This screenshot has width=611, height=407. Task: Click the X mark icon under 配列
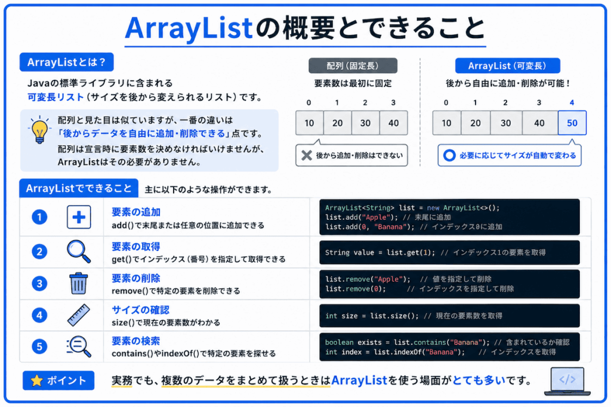tap(307, 156)
